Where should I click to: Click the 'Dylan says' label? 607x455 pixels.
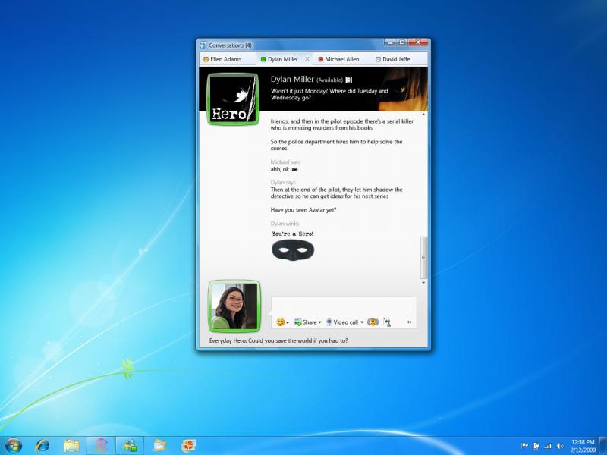pyautogui.click(x=283, y=182)
